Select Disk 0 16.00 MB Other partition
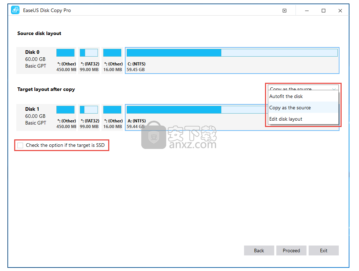Viewport: 359px width, 271px height. [112, 60]
